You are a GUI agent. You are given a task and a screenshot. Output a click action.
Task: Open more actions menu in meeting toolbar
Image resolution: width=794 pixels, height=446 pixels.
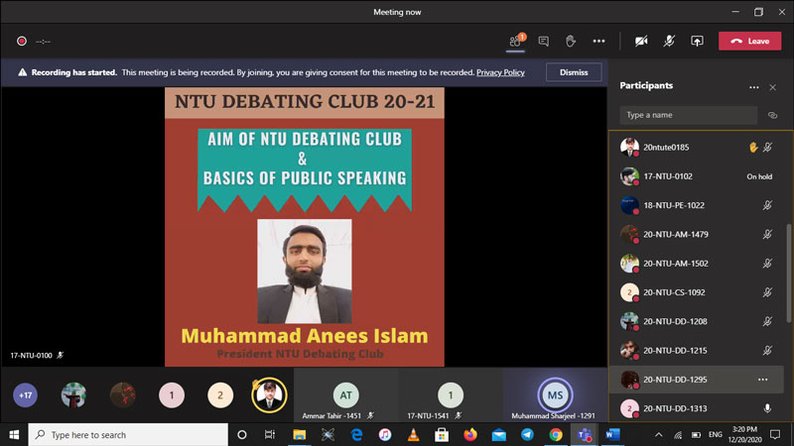[x=598, y=41]
